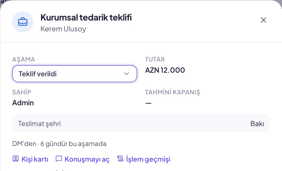Click the chevron arrow in Teklif verildi box
Viewport: 282px width, 171px height.
coord(127,74)
